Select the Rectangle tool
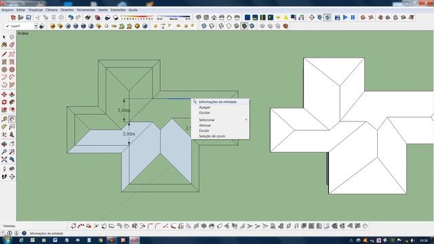Viewport: 434px width, 244px height. 4,62
